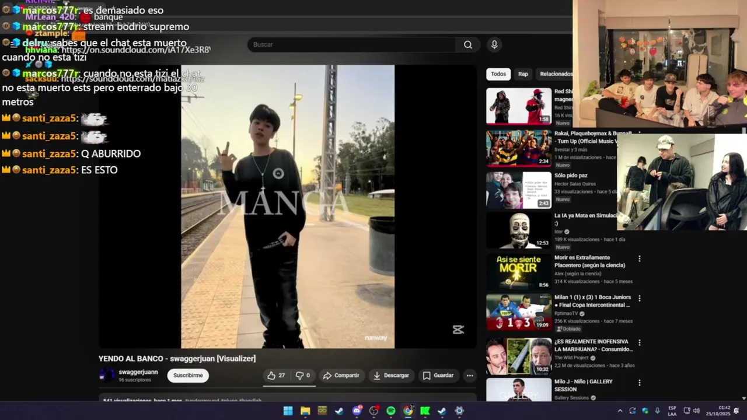Screen dimensions: 747x420
Task: Click the ¿ES REALMENTE INOFENSIVA LA MARIHUANA? title
Action: tap(594, 345)
